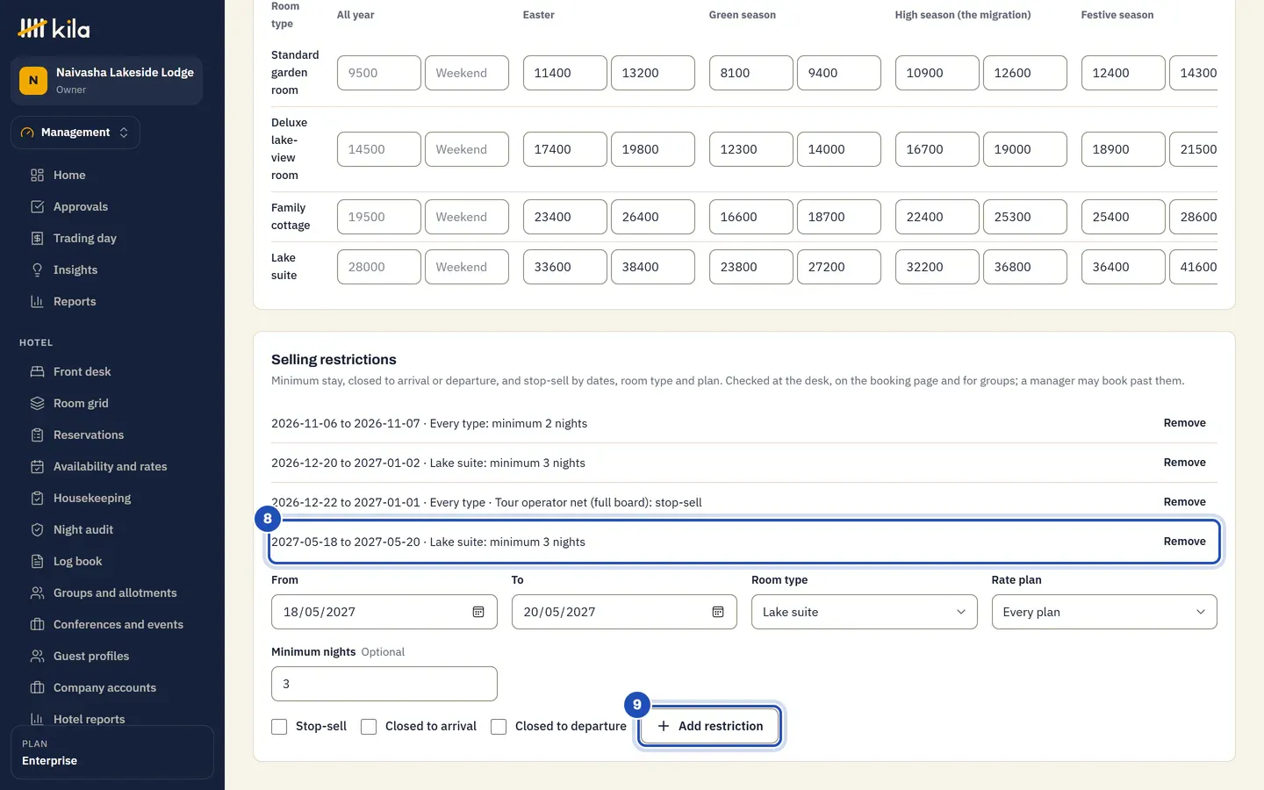
Task: Edit Lake suite Easter rate 33600
Action: coord(565,267)
